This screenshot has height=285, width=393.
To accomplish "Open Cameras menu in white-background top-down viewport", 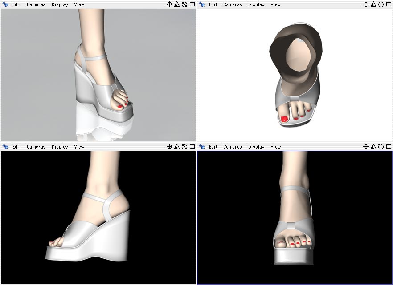I will (x=232, y=4).
